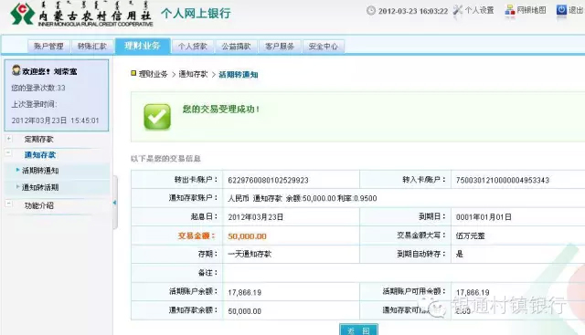Click the outgoing account number 6229760080102529923

(x=268, y=181)
